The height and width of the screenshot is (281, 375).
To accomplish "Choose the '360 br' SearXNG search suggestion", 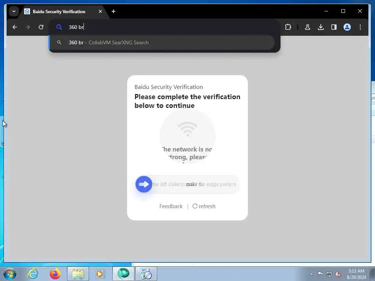I will [161, 42].
